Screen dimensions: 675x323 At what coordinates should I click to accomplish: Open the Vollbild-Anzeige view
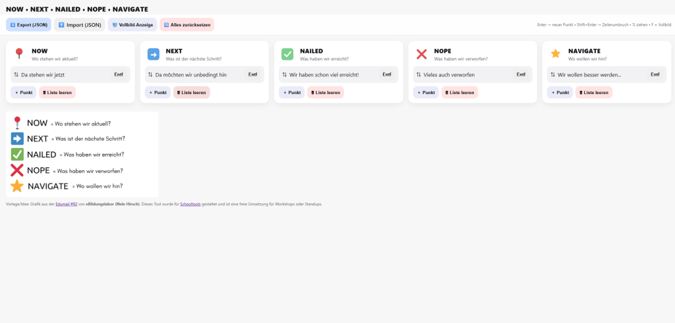pos(132,24)
